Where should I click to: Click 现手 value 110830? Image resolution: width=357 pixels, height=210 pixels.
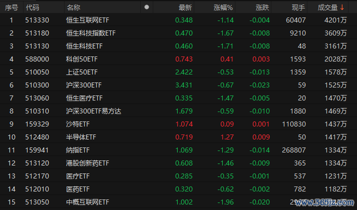(x=294, y=124)
